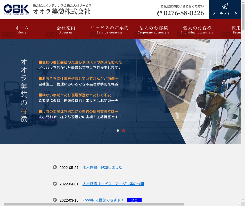
Task: Open サービスのご案内 Service contents menu
Action: (x=110, y=30)
